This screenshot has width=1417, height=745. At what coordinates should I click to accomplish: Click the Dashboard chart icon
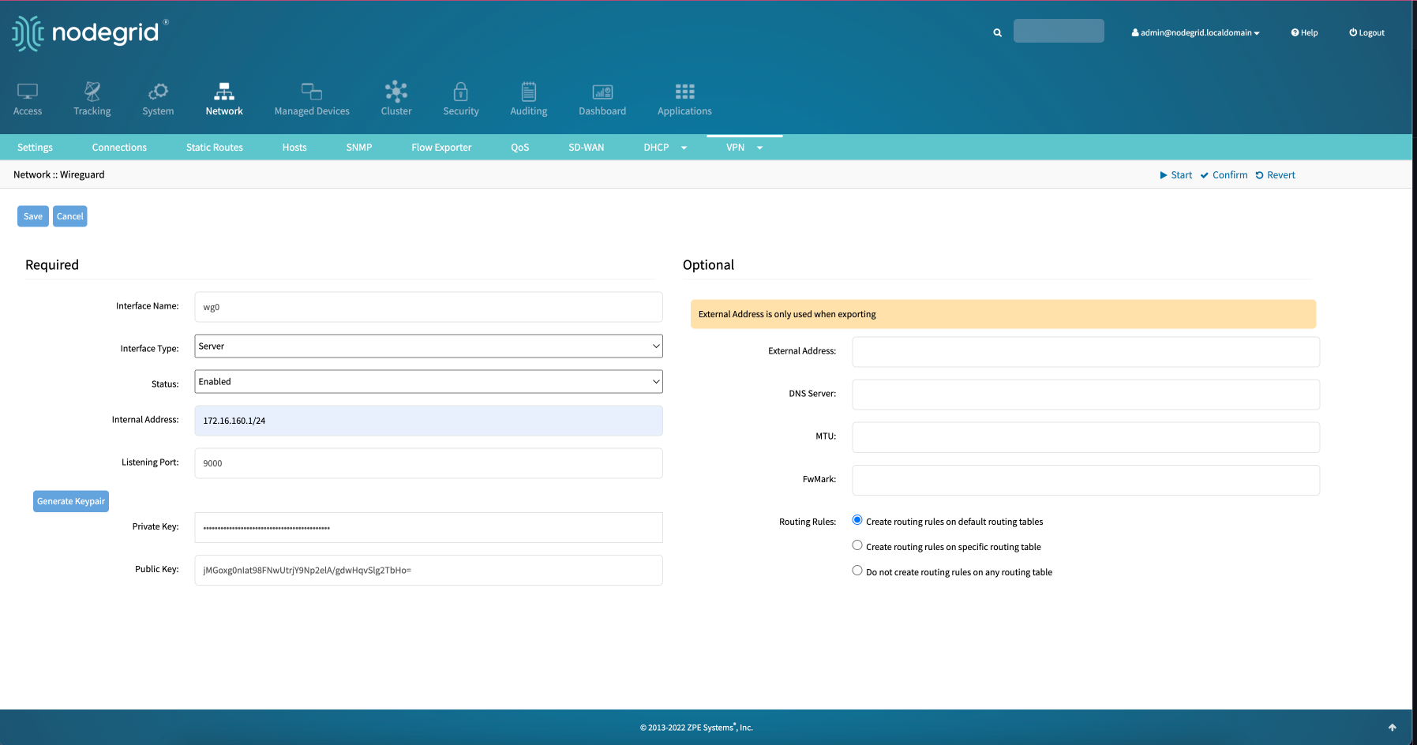pyautogui.click(x=602, y=91)
